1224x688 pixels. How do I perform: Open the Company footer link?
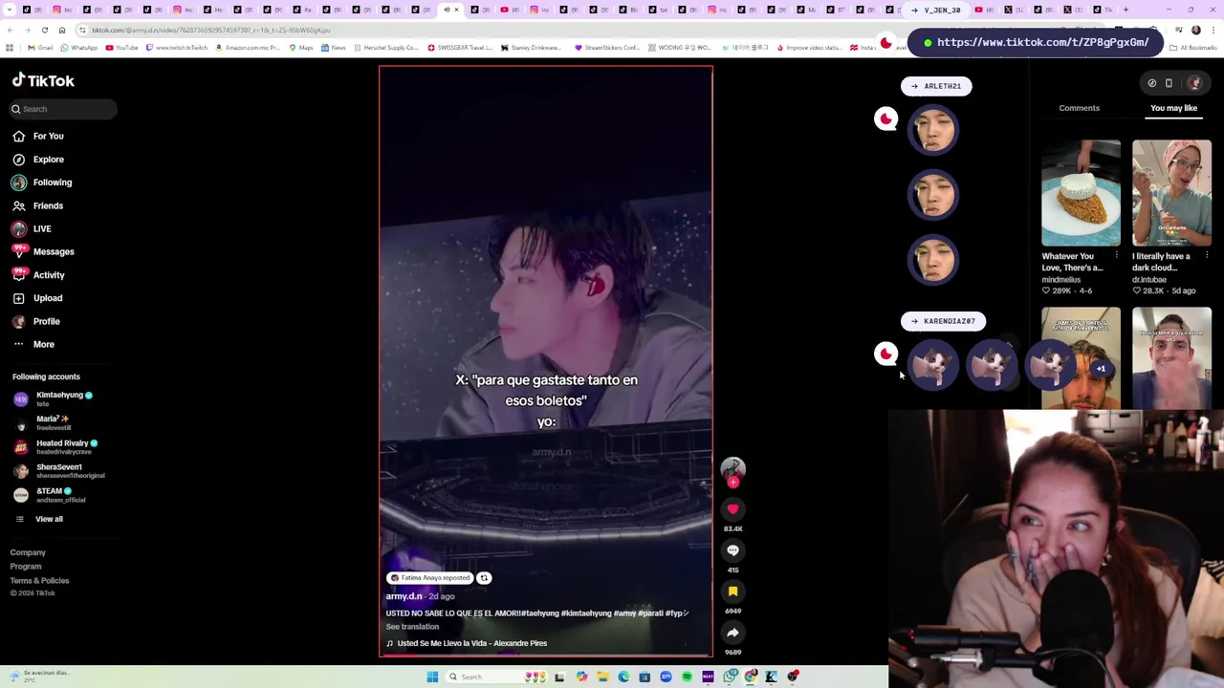[x=28, y=552]
